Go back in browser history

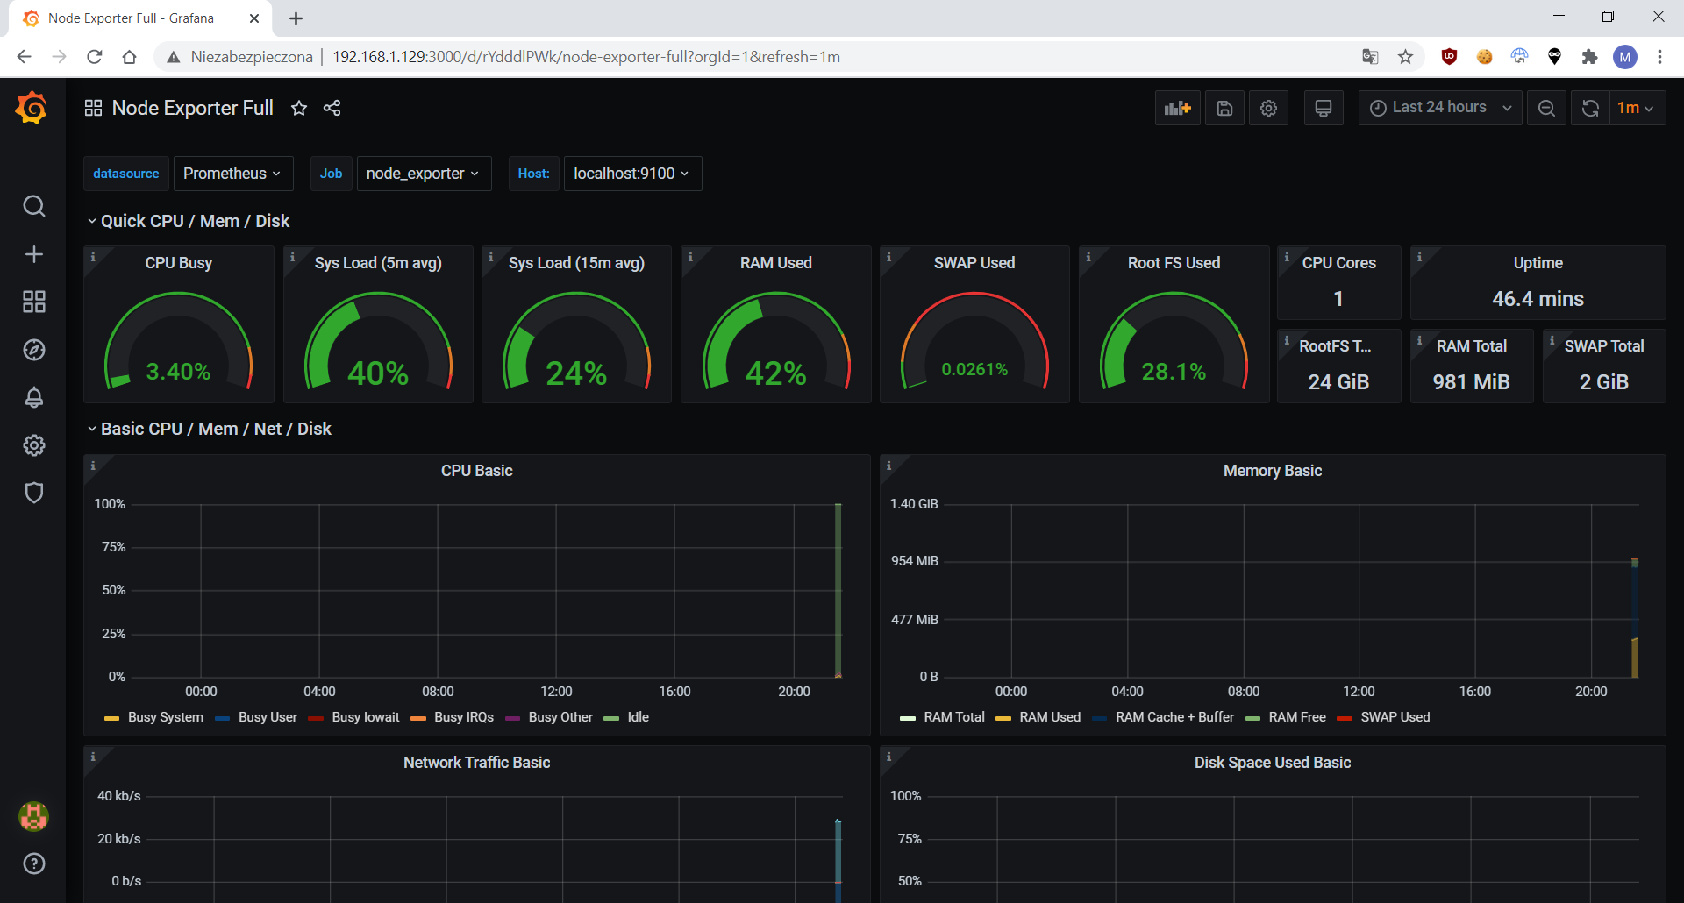coord(24,57)
